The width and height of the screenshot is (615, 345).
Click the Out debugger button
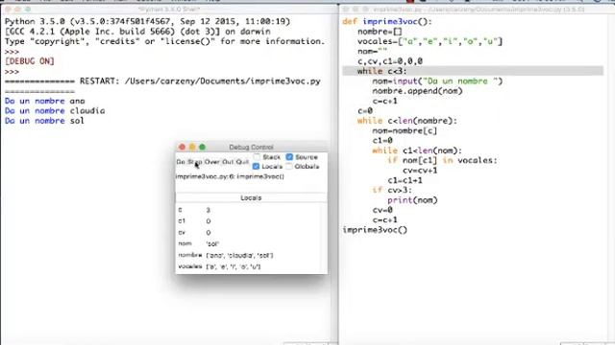pos(228,162)
